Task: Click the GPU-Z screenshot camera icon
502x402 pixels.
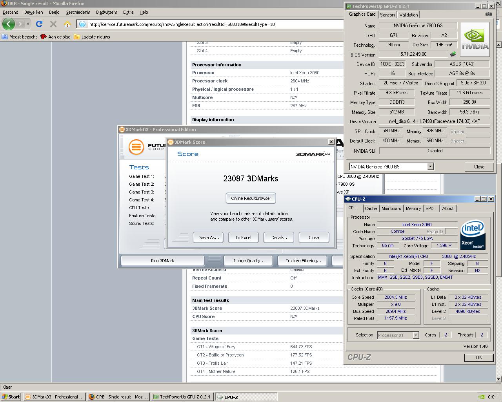Action: [488, 14]
